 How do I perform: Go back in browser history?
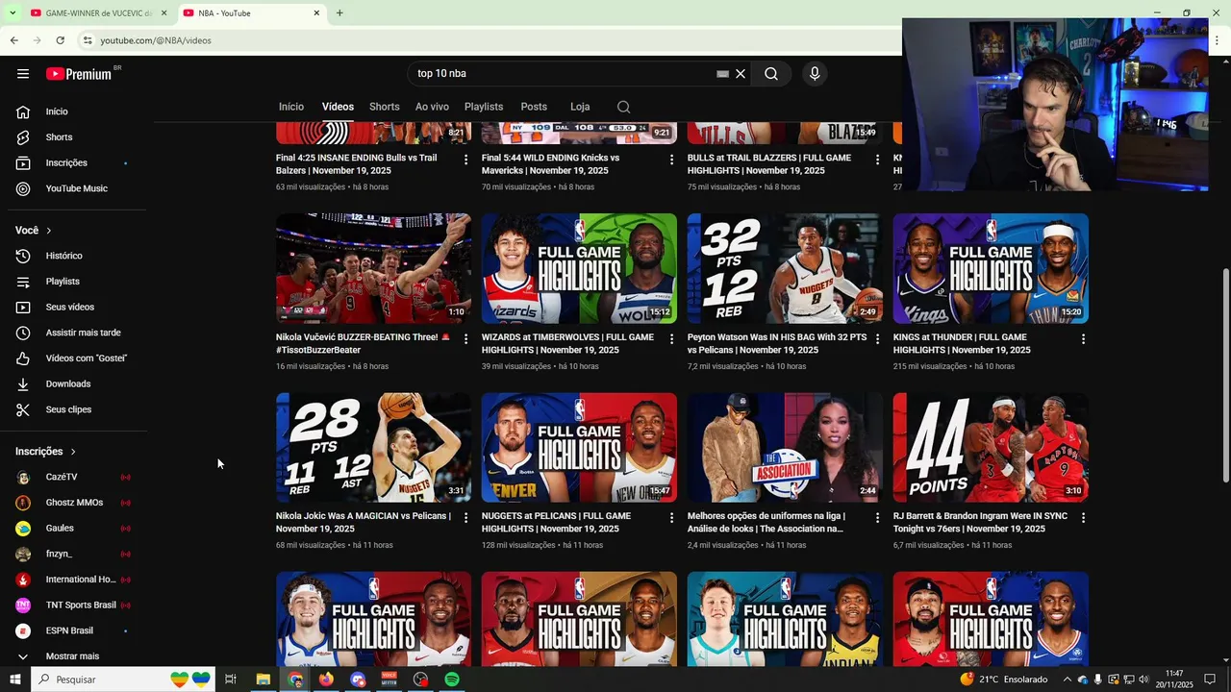click(13, 40)
